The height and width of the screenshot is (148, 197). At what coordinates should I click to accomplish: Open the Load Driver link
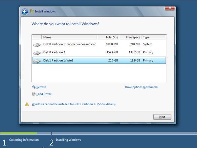[x=44, y=94]
